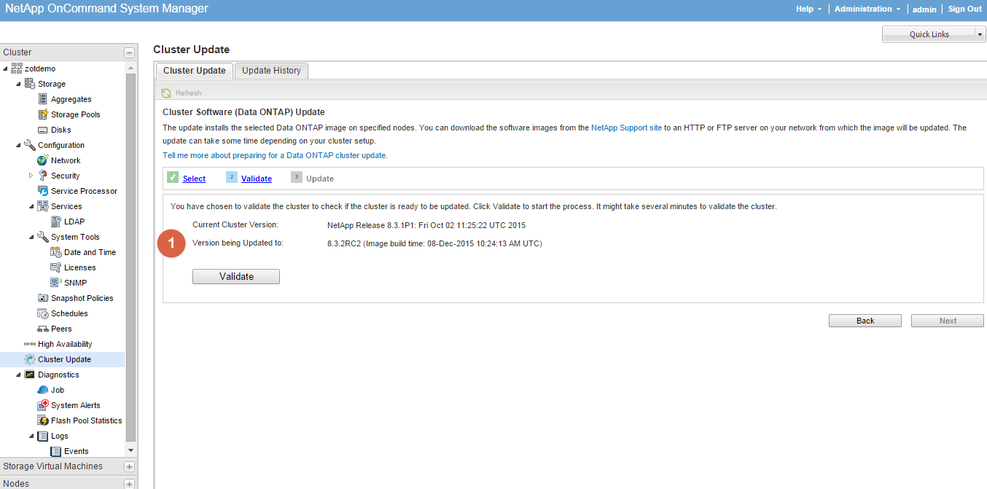Click the Snapshot Policies camera icon
The height and width of the screenshot is (489, 987).
[43, 298]
